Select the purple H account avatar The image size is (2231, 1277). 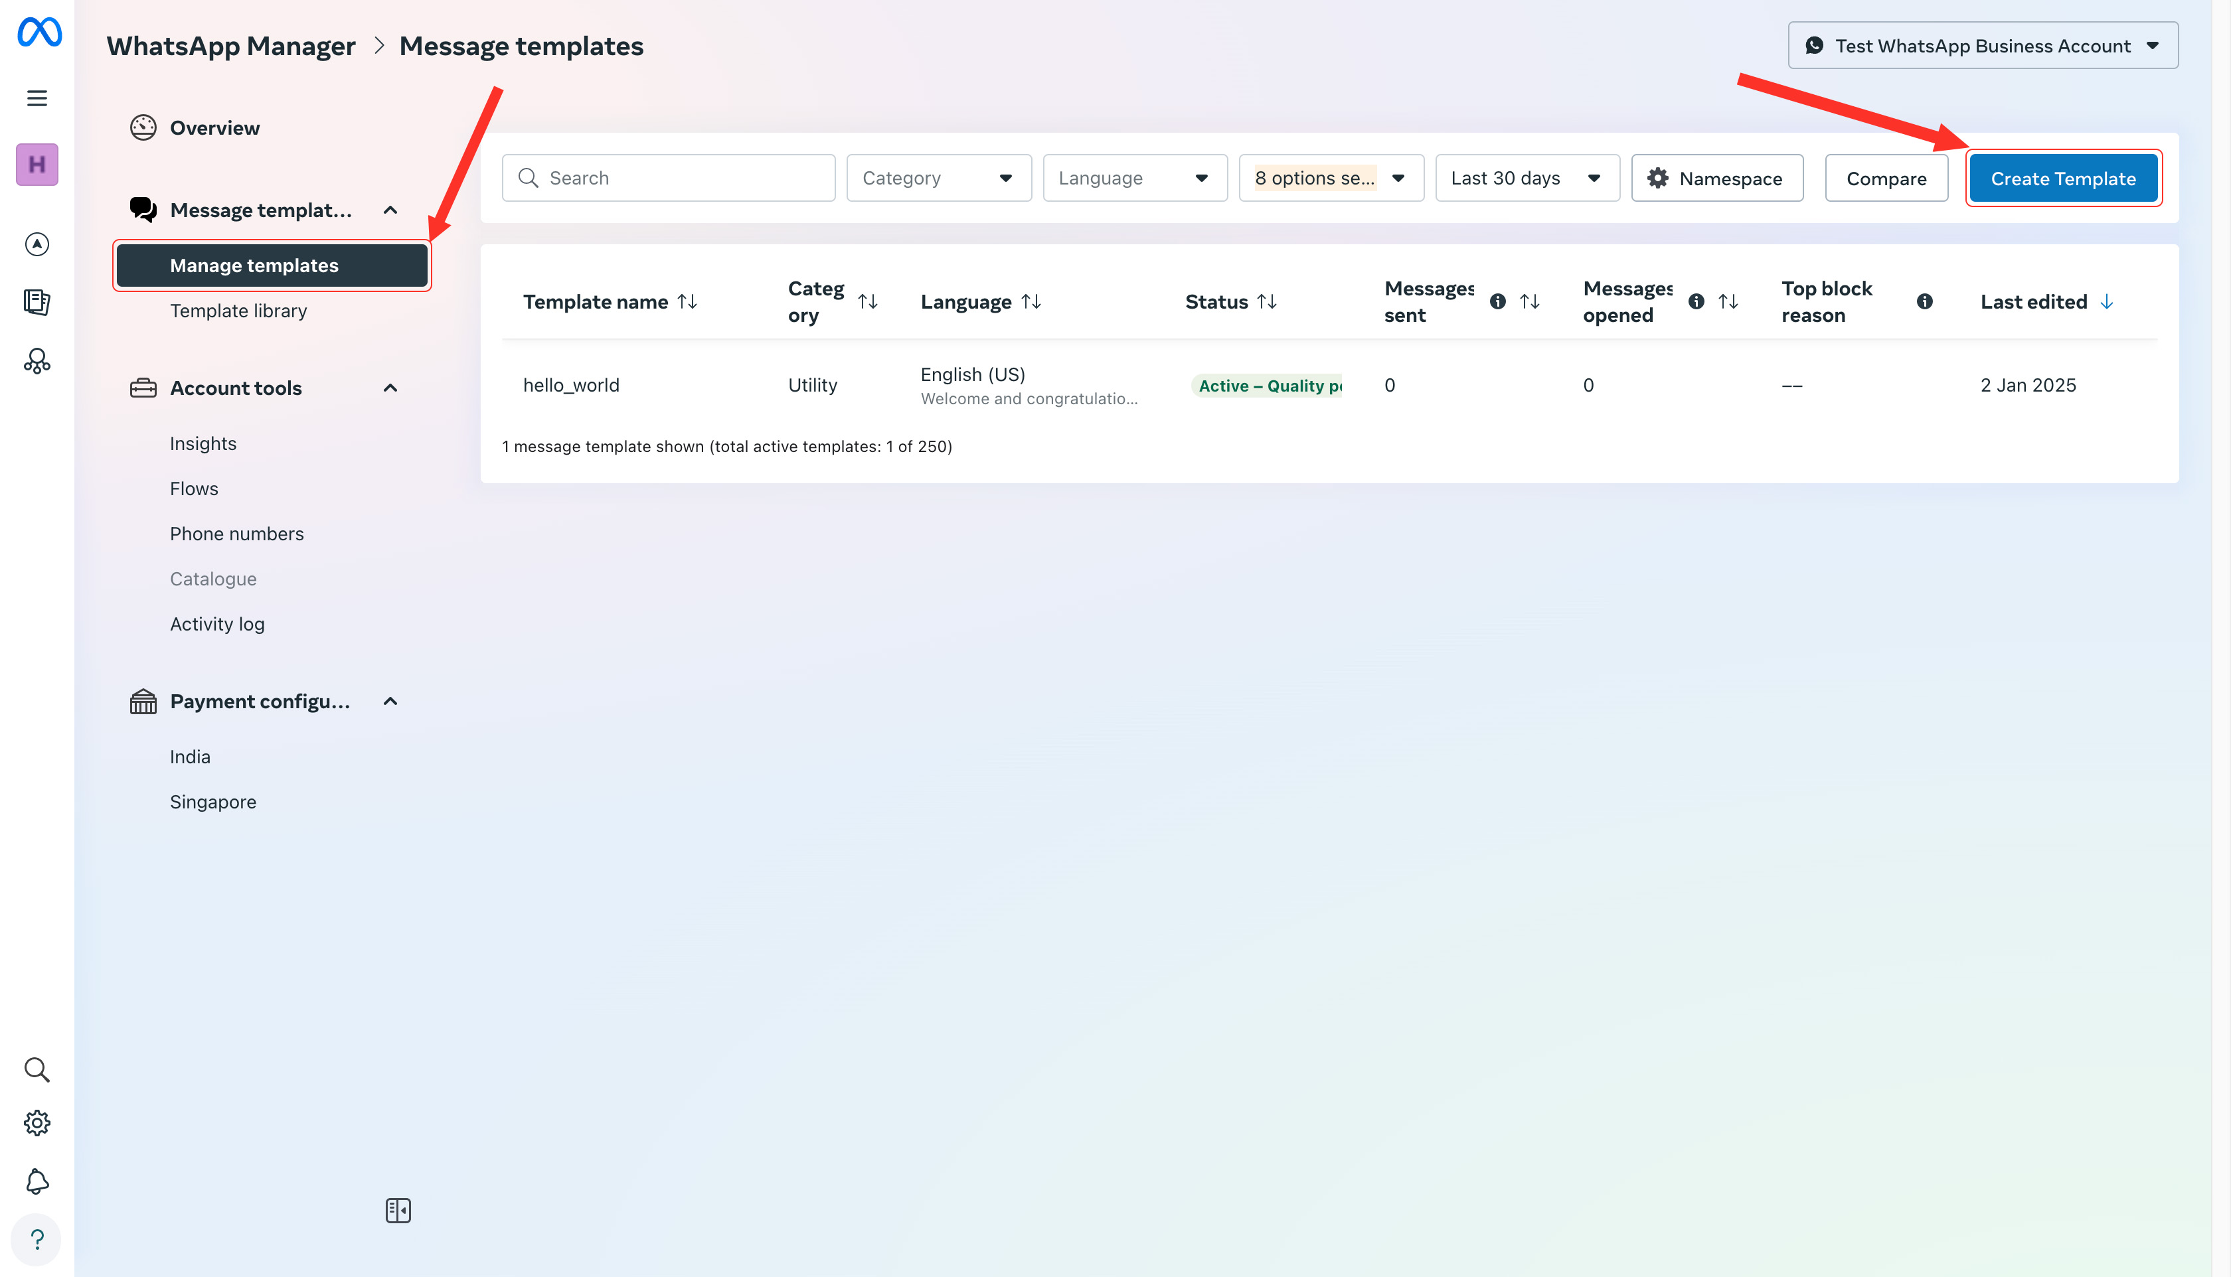37,164
